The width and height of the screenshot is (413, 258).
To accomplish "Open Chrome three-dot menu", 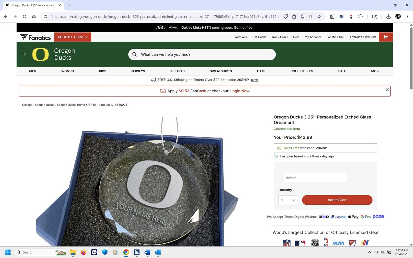I will pos(407,17).
